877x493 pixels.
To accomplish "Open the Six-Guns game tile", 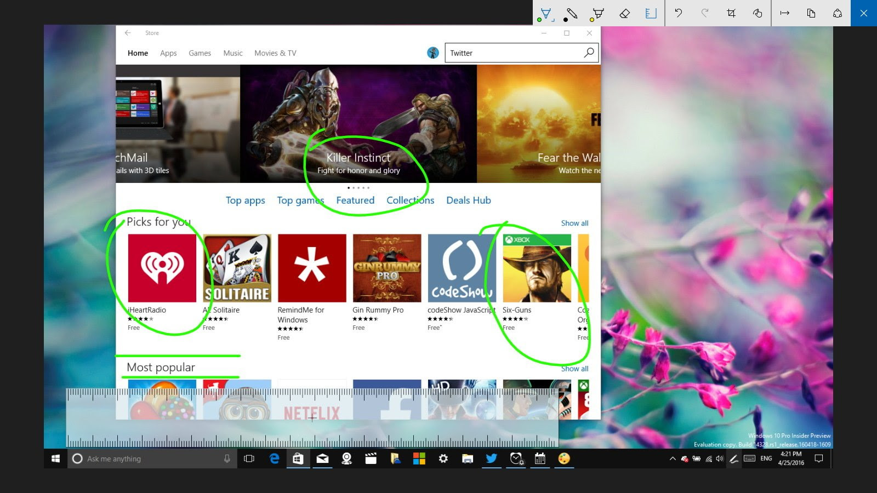I will (537, 282).
